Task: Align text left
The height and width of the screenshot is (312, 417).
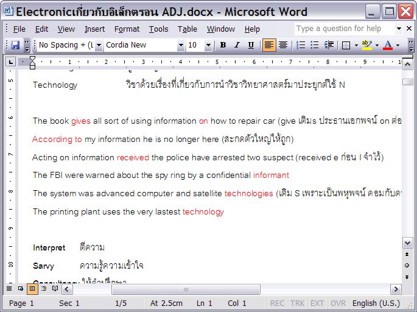Action: tap(269, 45)
